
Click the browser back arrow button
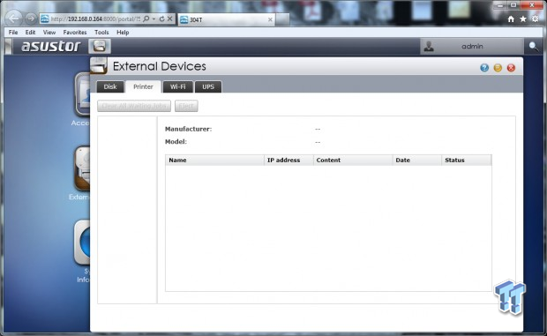(14, 19)
